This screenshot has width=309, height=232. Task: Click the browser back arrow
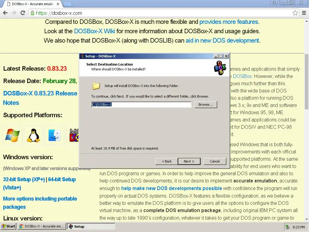5,13
